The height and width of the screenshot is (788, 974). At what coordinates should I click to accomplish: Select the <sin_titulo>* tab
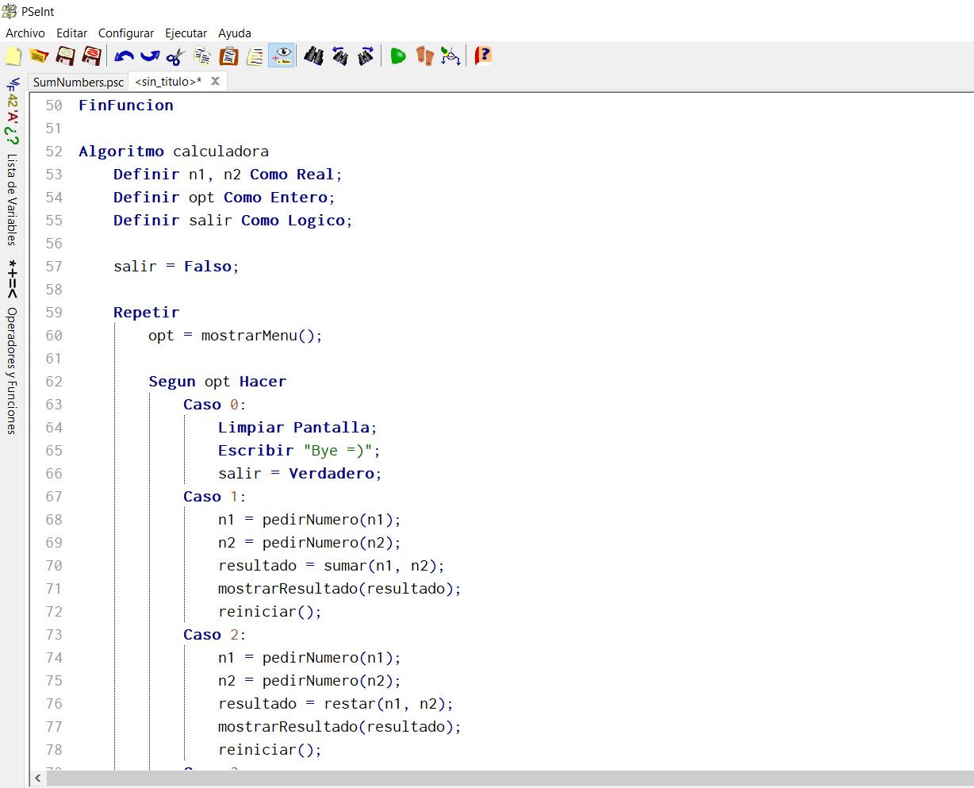click(168, 82)
